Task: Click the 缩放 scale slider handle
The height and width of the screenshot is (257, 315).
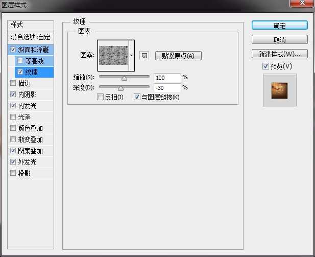Action: coord(124,78)
